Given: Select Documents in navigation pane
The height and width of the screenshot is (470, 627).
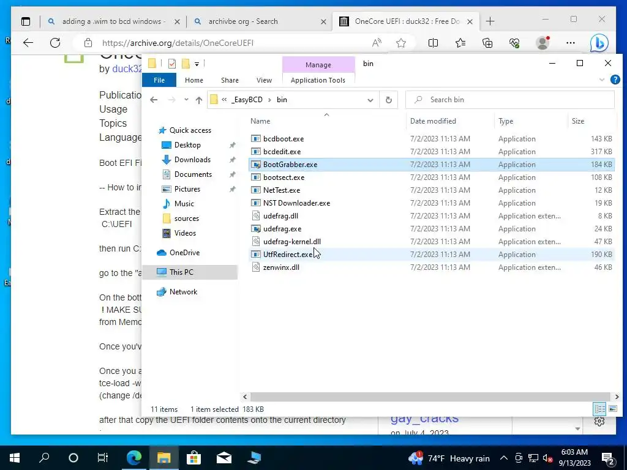Looking at the screenshot, I should coord(193,174).
